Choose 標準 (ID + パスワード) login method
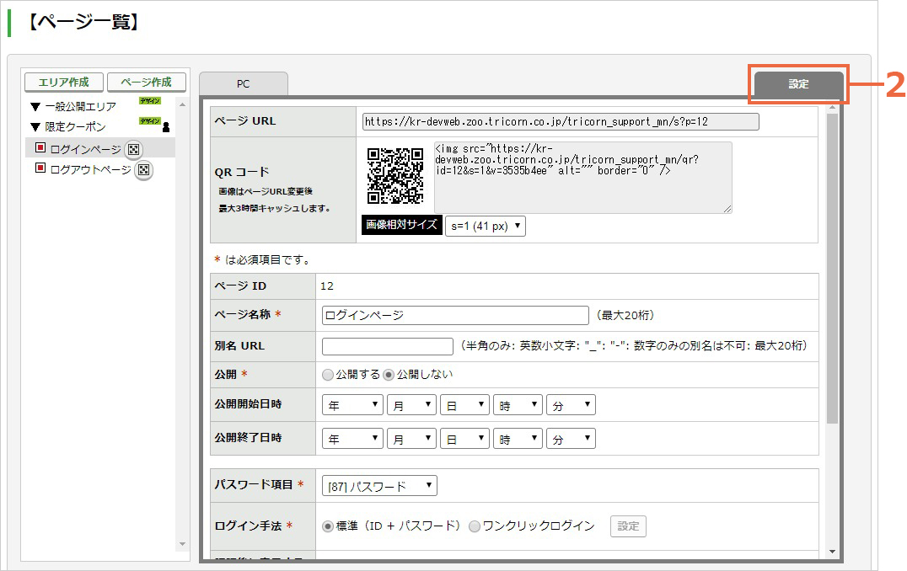907x571 pixels. pos(328,526)
